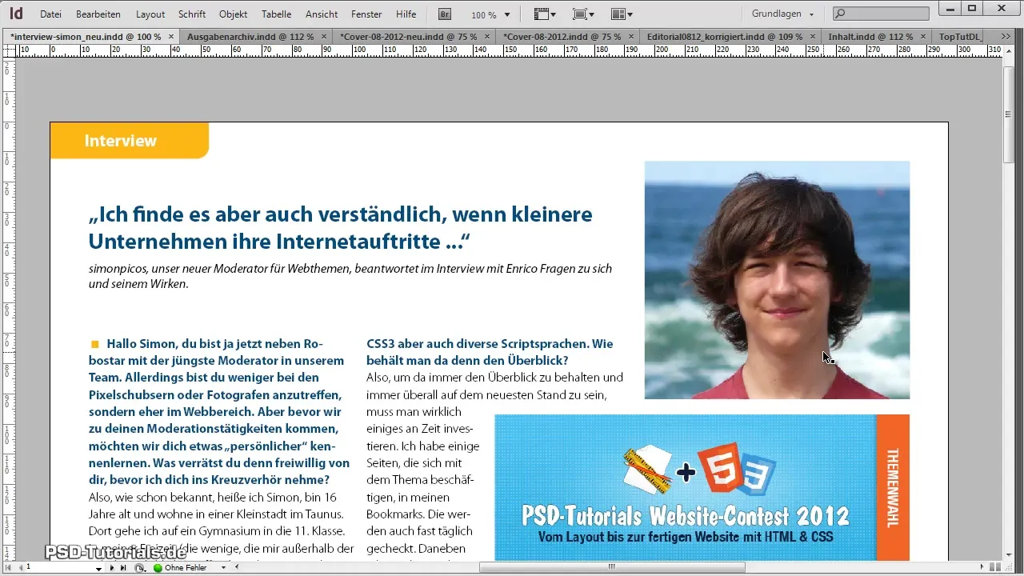
Task: Open the Hilfe menu
Action: pos(406,14)
